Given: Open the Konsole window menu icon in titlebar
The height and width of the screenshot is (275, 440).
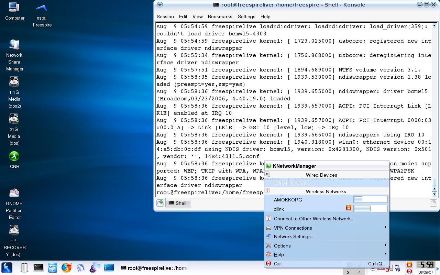Looking at the screenshot, I should click(x=159, y=5).
